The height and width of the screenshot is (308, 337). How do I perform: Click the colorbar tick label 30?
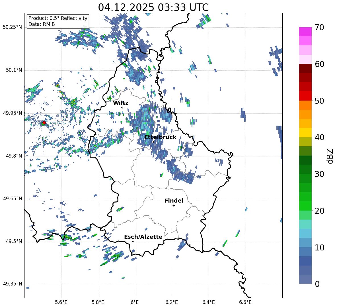319,174
